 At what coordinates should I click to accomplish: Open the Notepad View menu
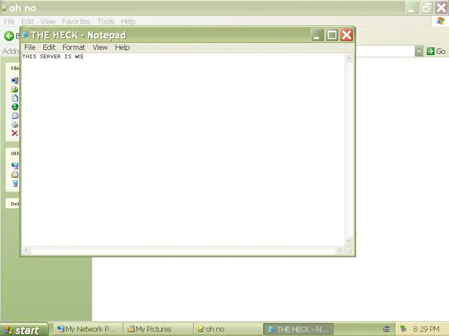(x=100, y=47)
